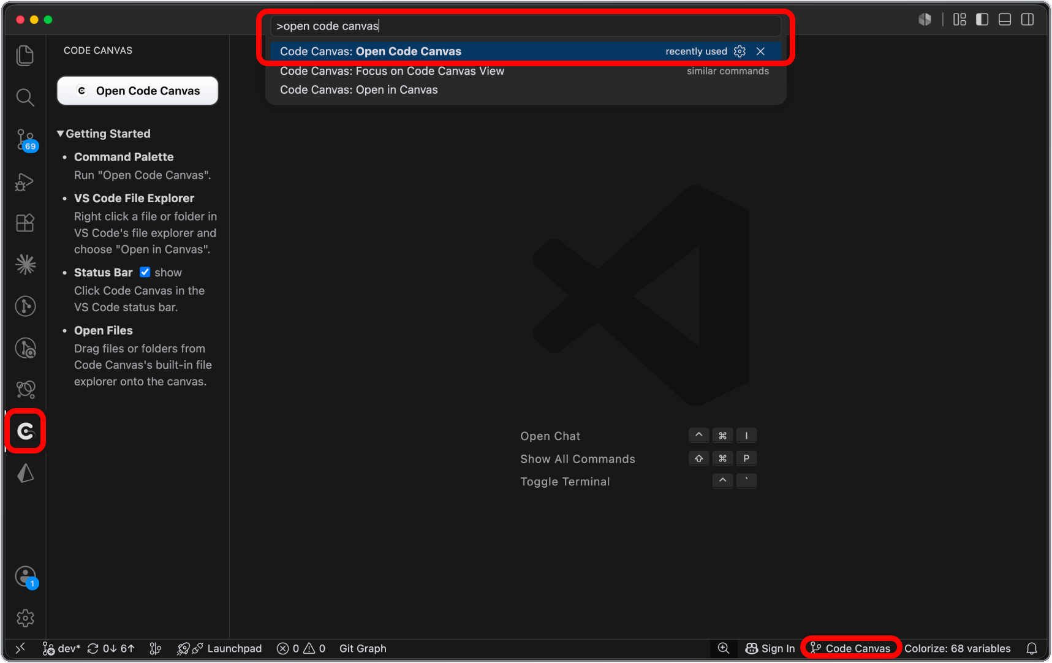The width and height of the screenshot is (1052, 663).
Task: Click the Copilot icon in title bar
Action: tap(925, 20)
